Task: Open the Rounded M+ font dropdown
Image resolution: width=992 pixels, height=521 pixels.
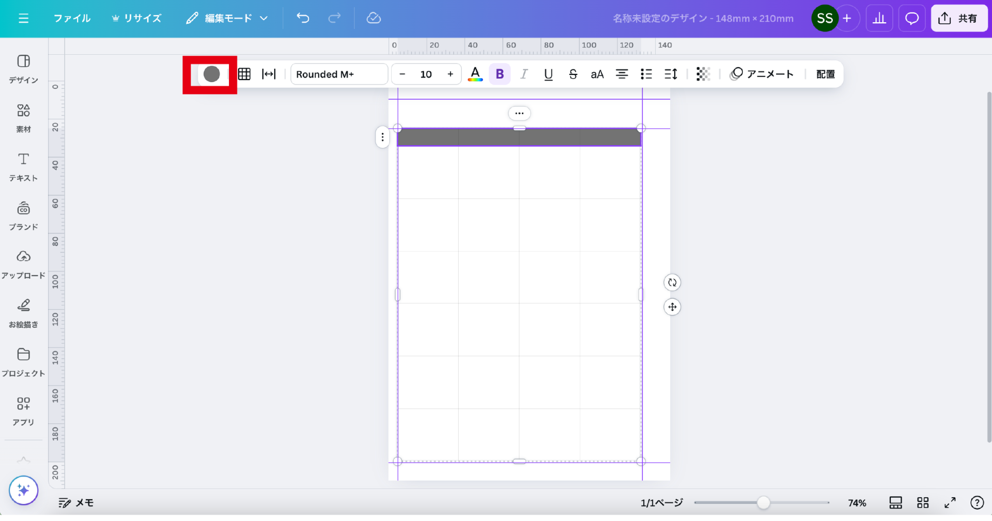Action: click(339, 74)
